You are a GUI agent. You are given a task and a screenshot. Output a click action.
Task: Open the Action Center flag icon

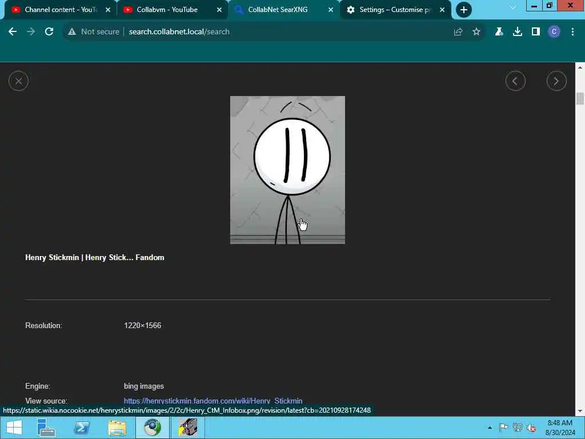click(x=503, y=428)
